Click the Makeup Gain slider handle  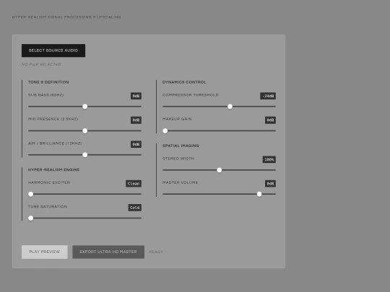coord(165,130)
